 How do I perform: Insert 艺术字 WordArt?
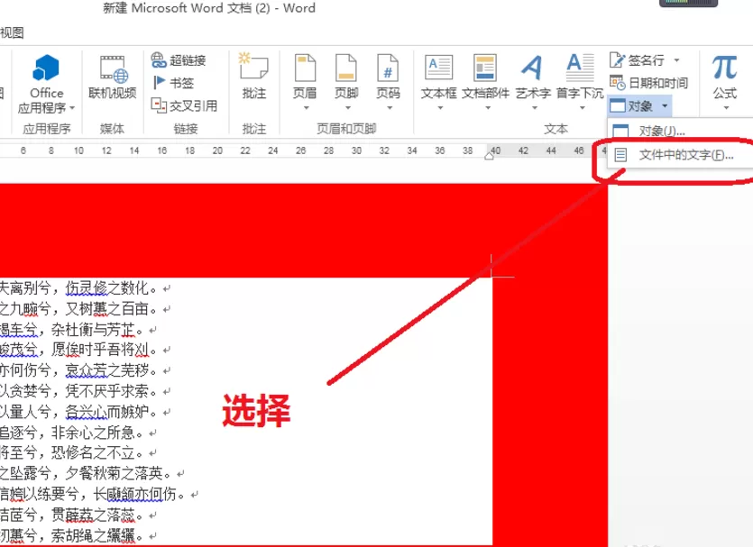pos(533,76)
